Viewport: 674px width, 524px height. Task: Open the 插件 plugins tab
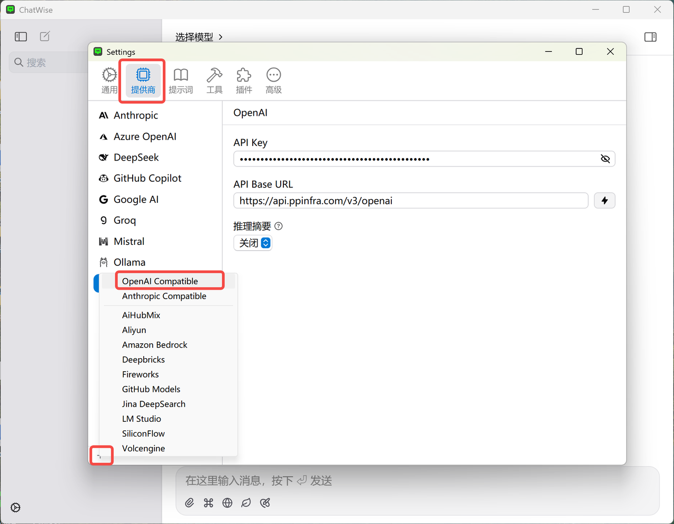tap(244, 81)
